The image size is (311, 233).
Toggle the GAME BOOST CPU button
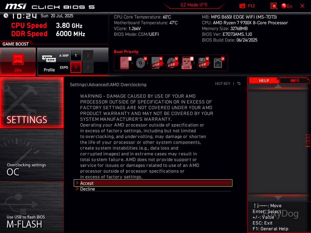tap(18, 62)
